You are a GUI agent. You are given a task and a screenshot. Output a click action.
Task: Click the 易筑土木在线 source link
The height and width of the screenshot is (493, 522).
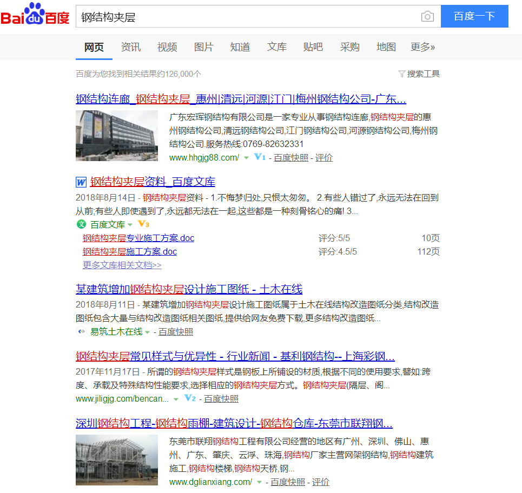point(116,332)
